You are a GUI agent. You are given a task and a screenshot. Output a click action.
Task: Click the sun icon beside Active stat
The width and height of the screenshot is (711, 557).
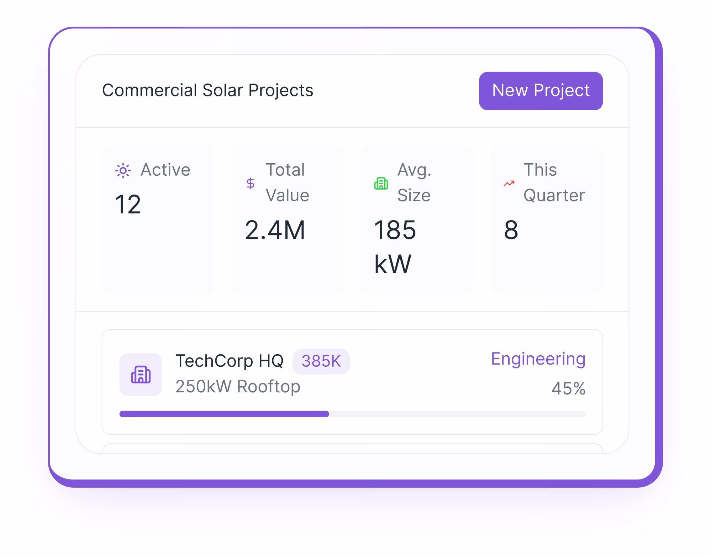[123, 170]
